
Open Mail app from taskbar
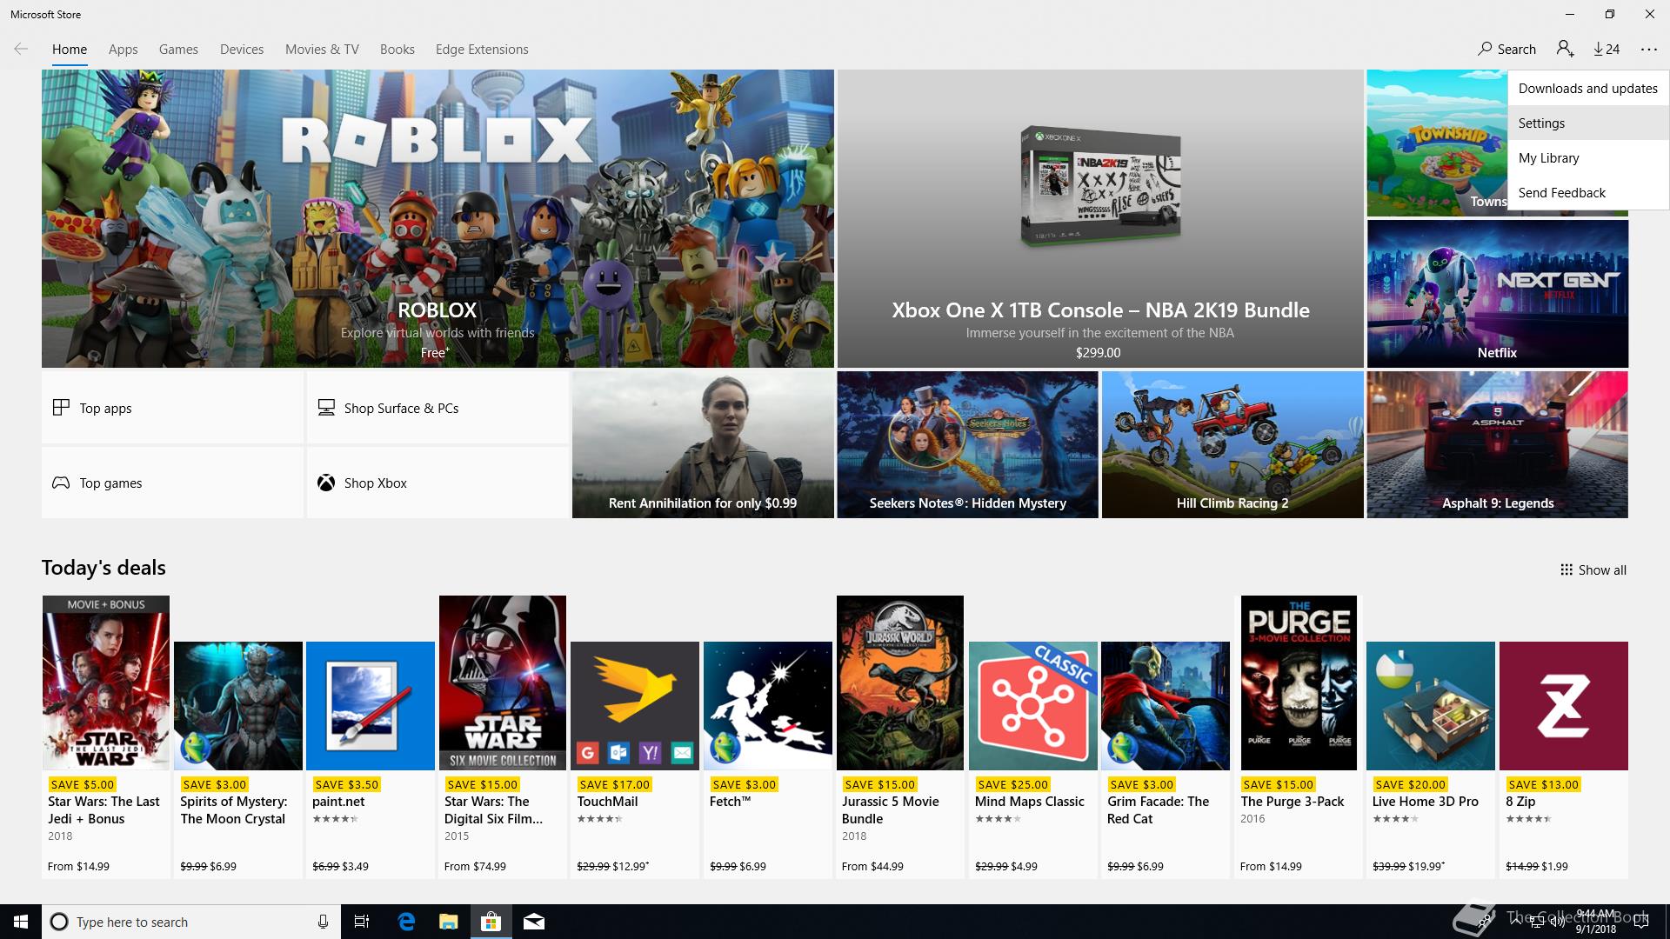click(x=534, y=922)
